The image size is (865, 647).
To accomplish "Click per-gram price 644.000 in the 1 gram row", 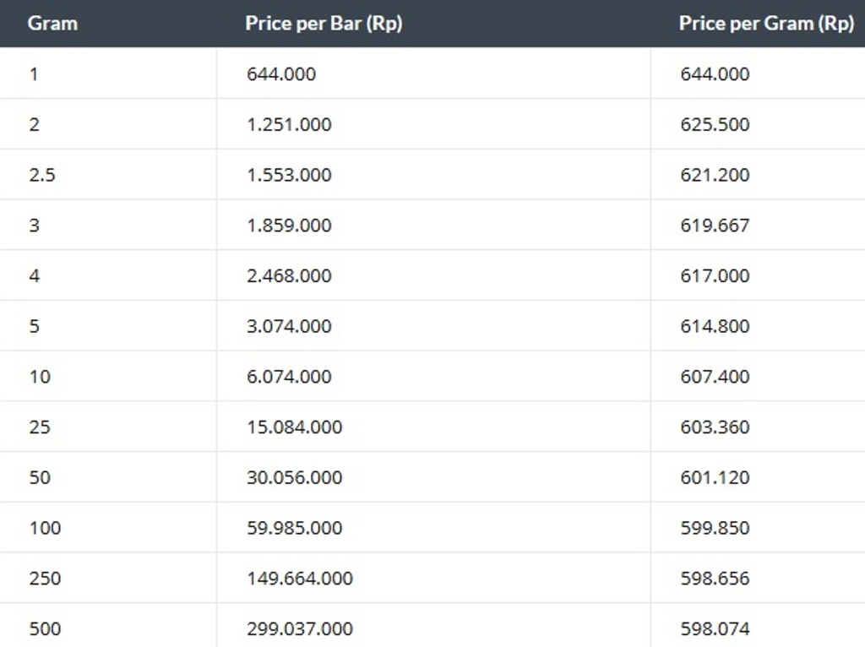I will pyautogui.click(x=715, y=74).
